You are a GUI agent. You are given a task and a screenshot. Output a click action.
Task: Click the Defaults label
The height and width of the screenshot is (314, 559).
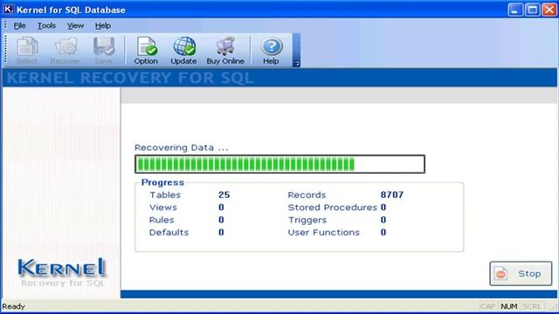click(169, 232)
